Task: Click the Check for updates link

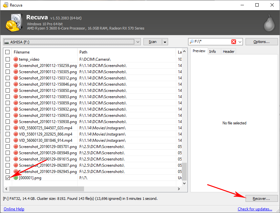Action: coord(255,209)
